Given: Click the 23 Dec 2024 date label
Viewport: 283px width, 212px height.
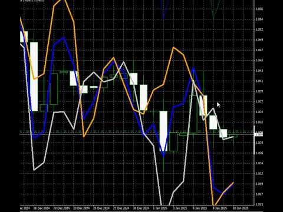Looking at the screenshot, I should [81, 208].
